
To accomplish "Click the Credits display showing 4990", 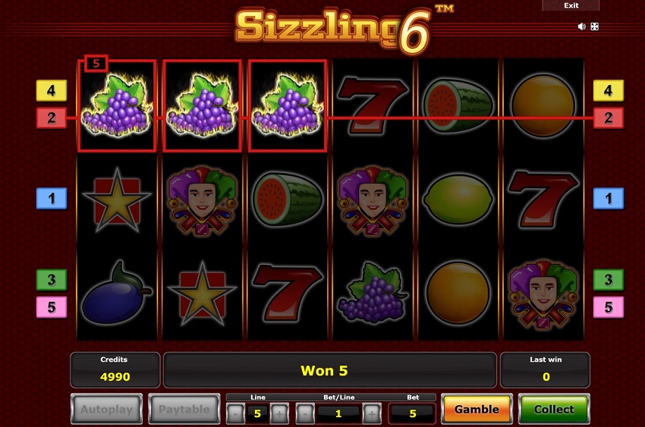I will (115, 370).
